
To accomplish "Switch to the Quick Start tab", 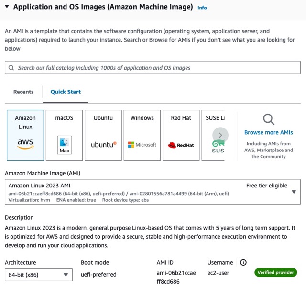I will point(66,92).
